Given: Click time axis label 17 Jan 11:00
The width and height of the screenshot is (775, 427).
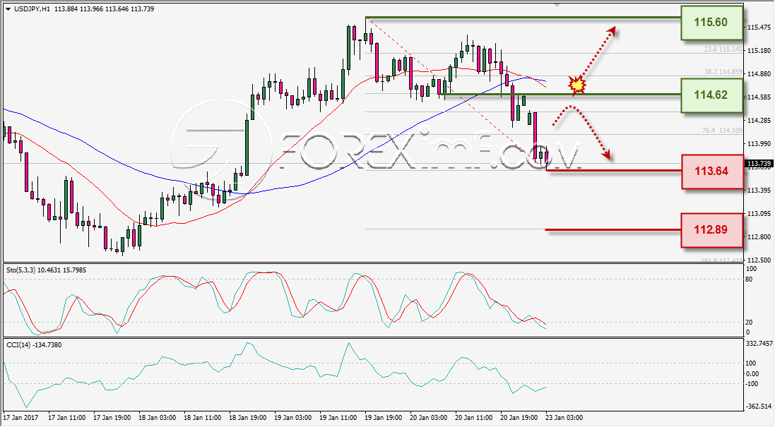Looking at the screenshot, I should pyautogui.click(x=66, y=418).
